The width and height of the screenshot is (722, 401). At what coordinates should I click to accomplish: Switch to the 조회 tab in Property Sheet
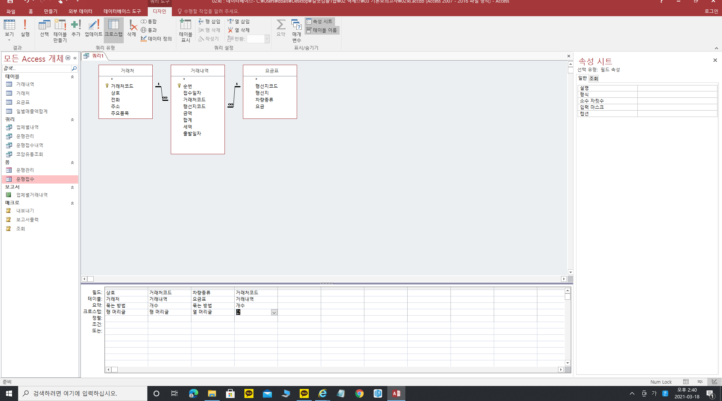click(x=593, y=78)
